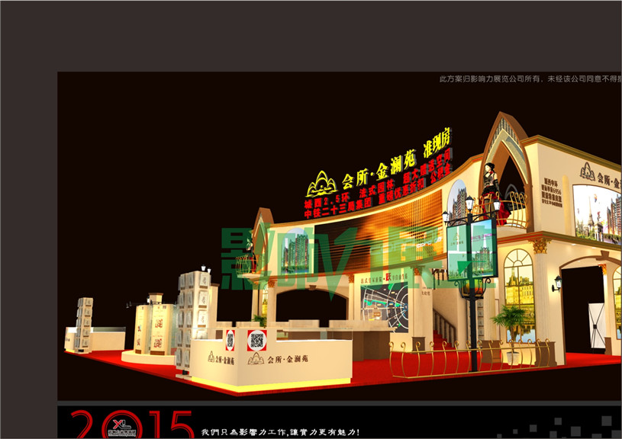Click the large red 2015 numerals
Image resolution: width=622 pixels, height=439 pixels.
click(x=130, y=425)
